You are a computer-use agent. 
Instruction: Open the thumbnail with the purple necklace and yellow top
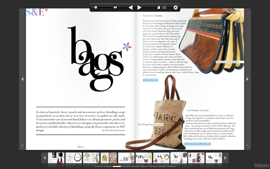(x=144, y=157)
